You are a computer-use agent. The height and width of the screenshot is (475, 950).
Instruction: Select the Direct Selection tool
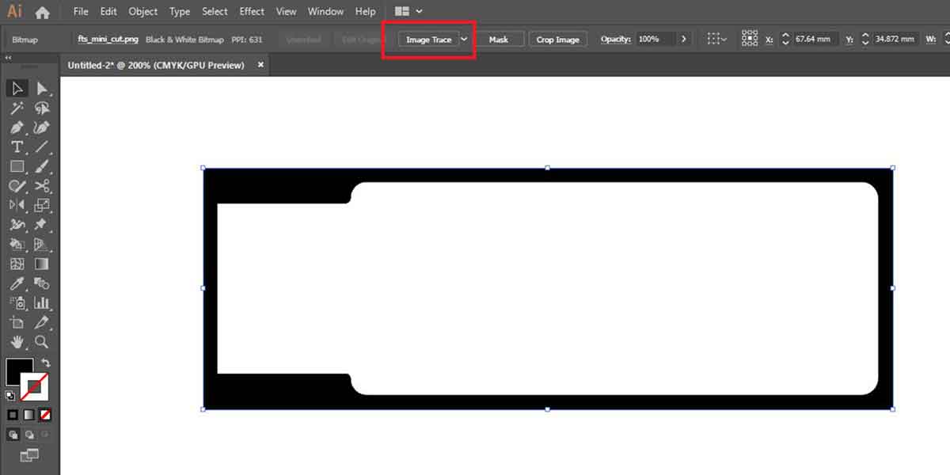click(42, 89)
